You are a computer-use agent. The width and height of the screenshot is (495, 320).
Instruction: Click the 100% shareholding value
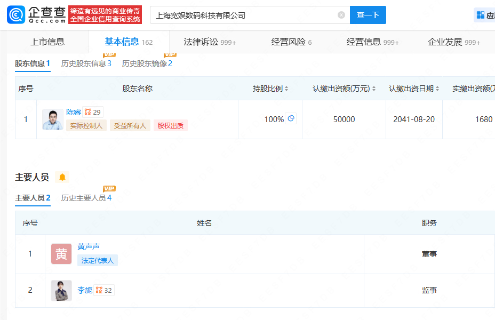pyautogui.click(x=274, y=119)
